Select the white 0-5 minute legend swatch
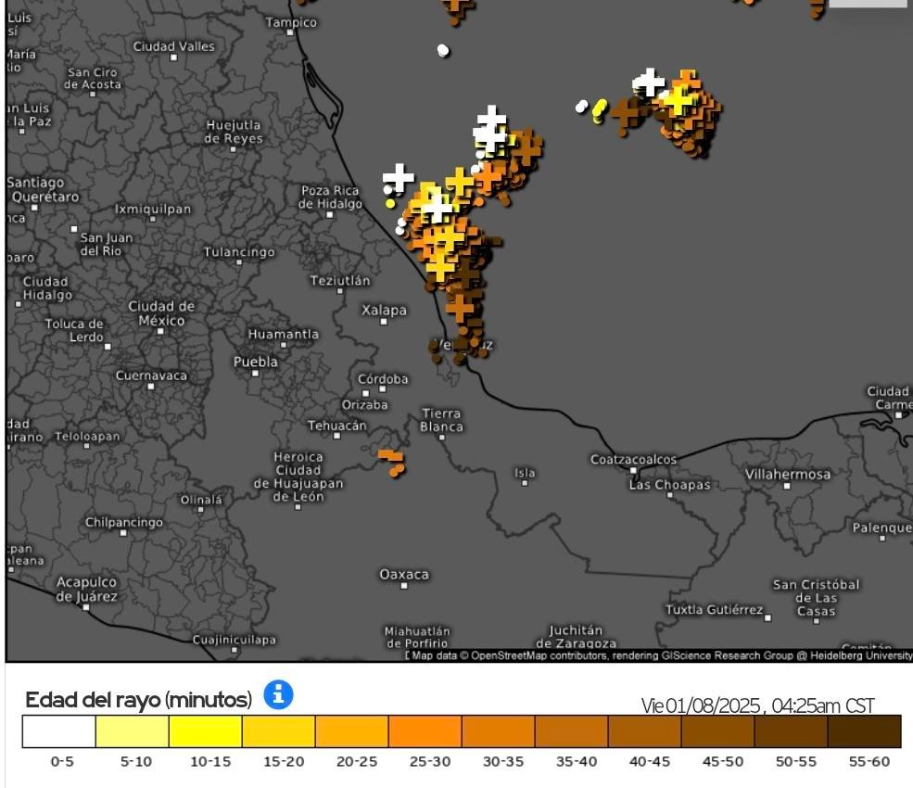Viewport: 913px width, 788px height. click(59, 731)
